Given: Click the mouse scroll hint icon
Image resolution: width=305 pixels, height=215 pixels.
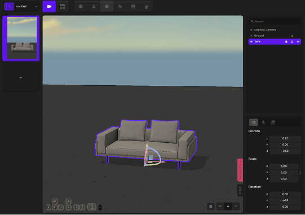Looking at the screenshot, I should (92, 207).
